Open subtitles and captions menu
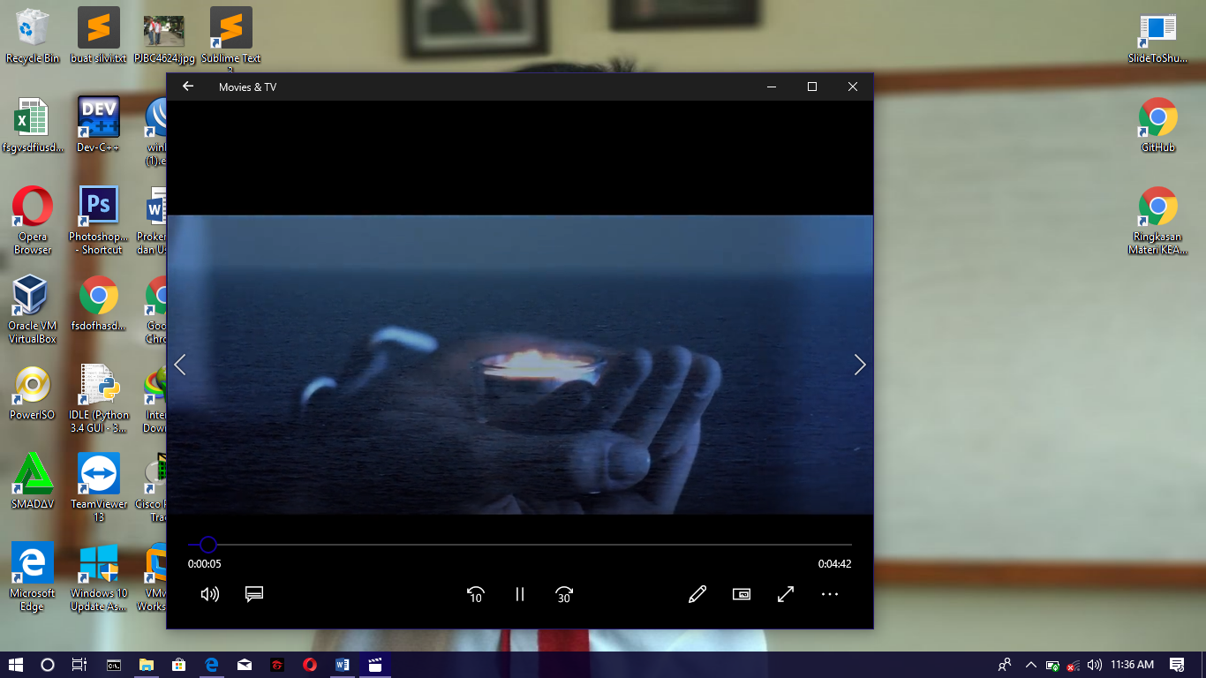 pos(254,594)
